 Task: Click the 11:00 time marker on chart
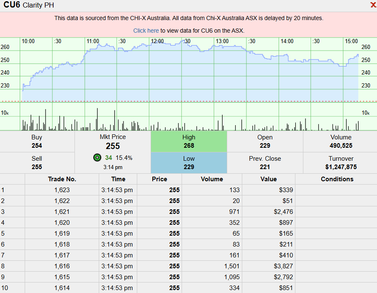[93, 41]
